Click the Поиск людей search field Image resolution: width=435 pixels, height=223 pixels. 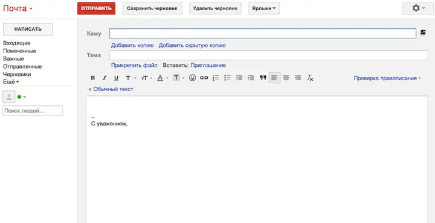[33, 111]
